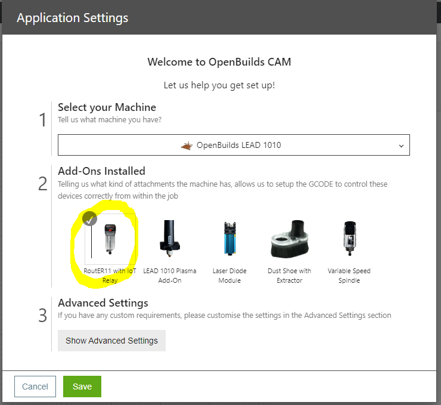
Task: Click the small machine icon beside OpenBuilds LEAD 1010
Action: pos(187,145)
